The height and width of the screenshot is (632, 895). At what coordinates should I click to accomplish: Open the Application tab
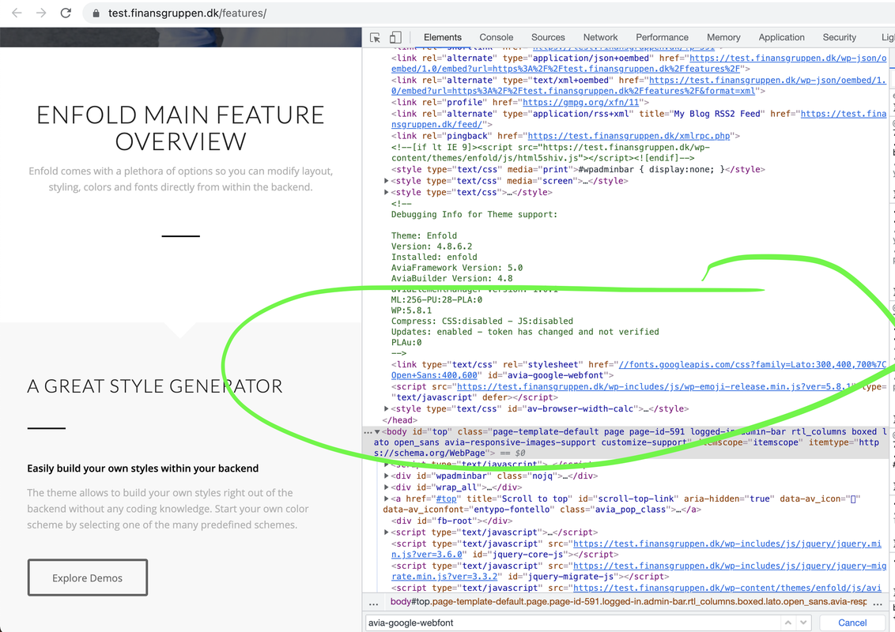pyautogui.click(x=781, y=37)
